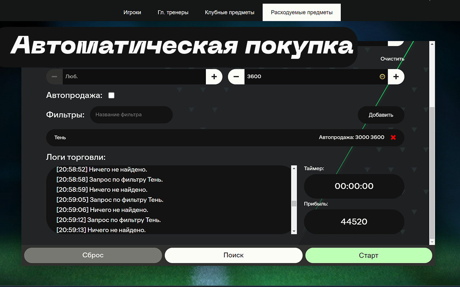Switch to the Клубные предметы tab

point(230,12)
